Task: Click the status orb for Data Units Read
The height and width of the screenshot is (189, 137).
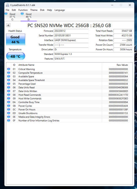Action: pyautogui.click(x=9, y=87)
